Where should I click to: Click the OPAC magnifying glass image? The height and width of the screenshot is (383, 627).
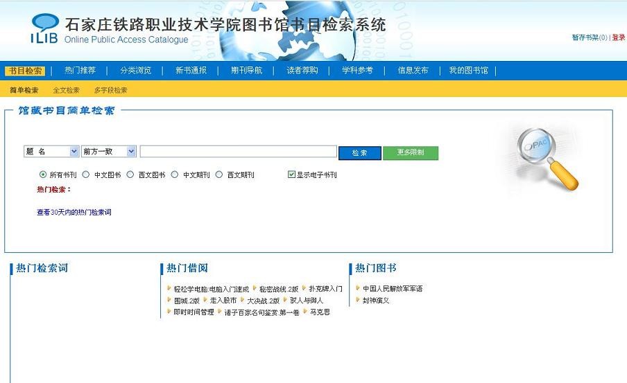[547, 158]
